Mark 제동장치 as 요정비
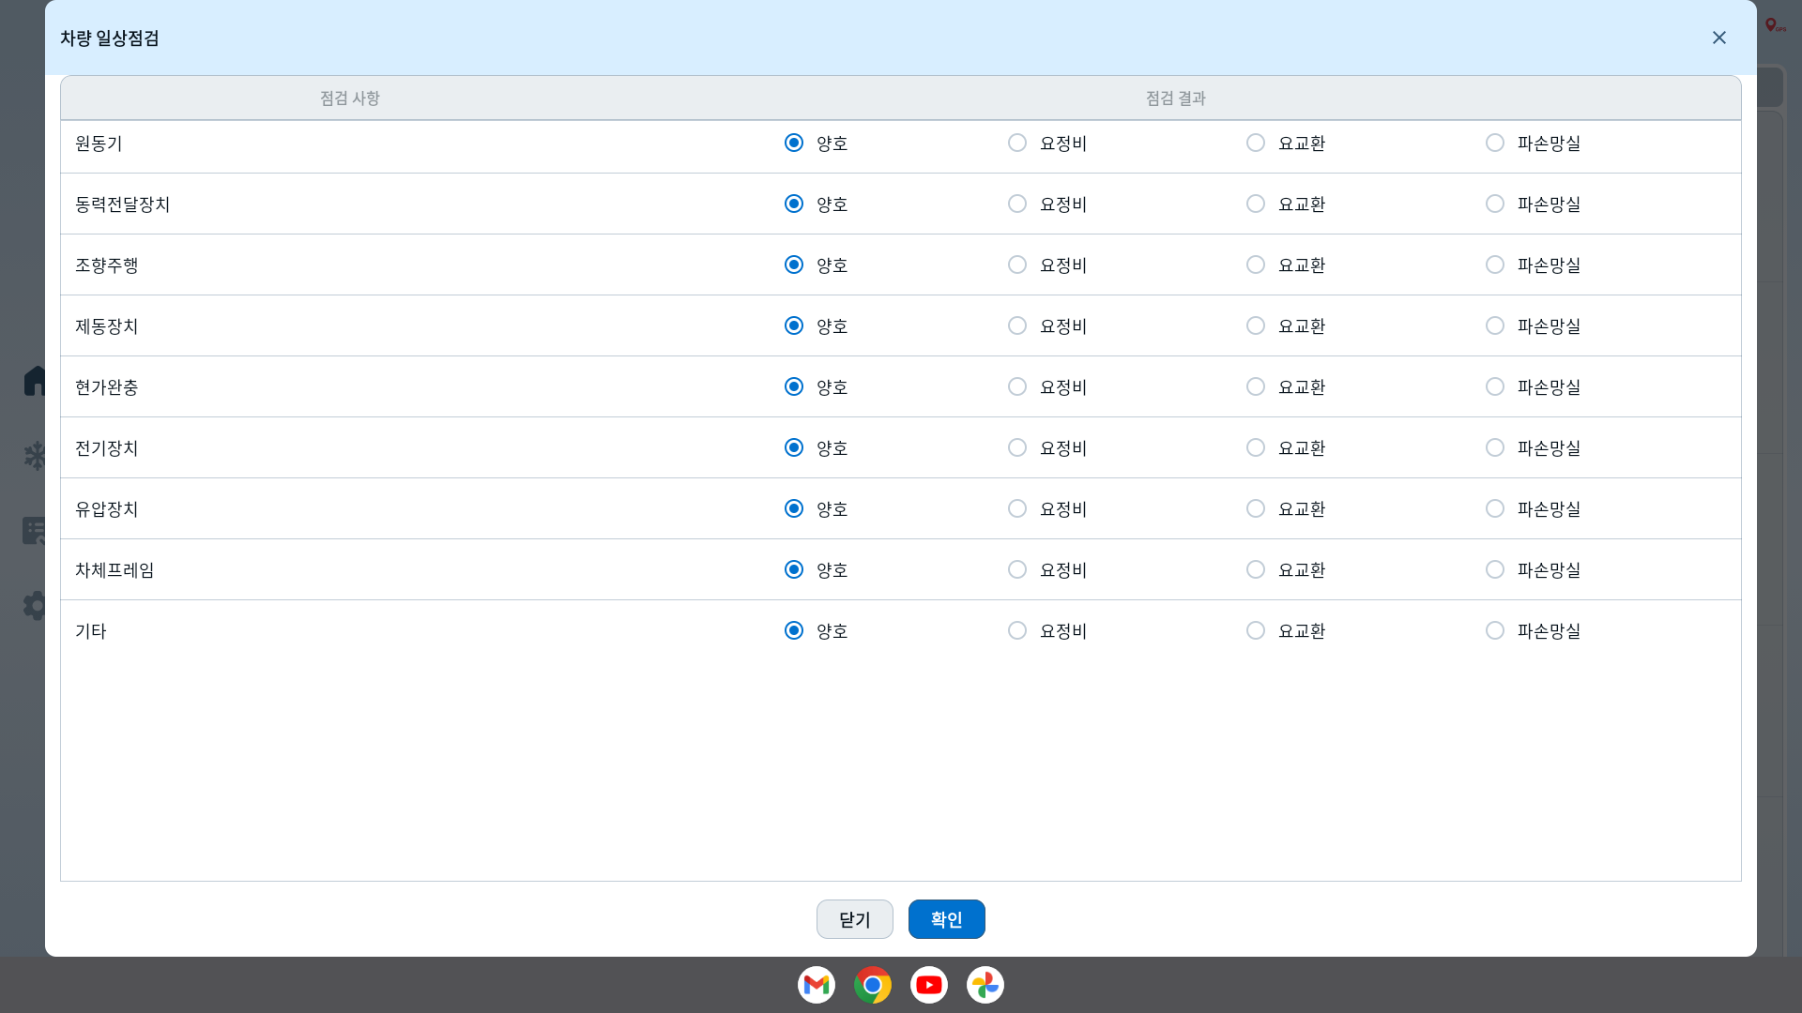This screenshot has height=1013, width=1802. tap(1017, 325)
